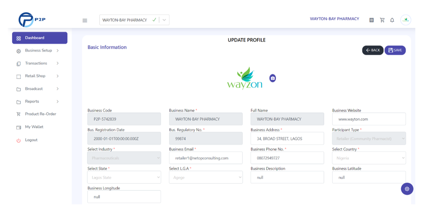Screen dimensions: 430x219
Task: Click the user avatar in top right
Action: [406, 20]
